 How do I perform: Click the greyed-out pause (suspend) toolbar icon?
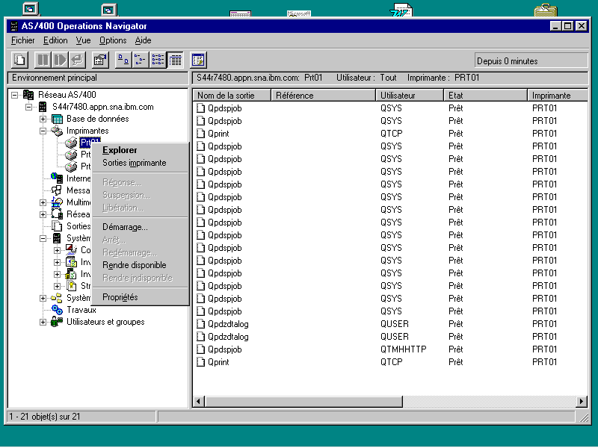point(43,60)
